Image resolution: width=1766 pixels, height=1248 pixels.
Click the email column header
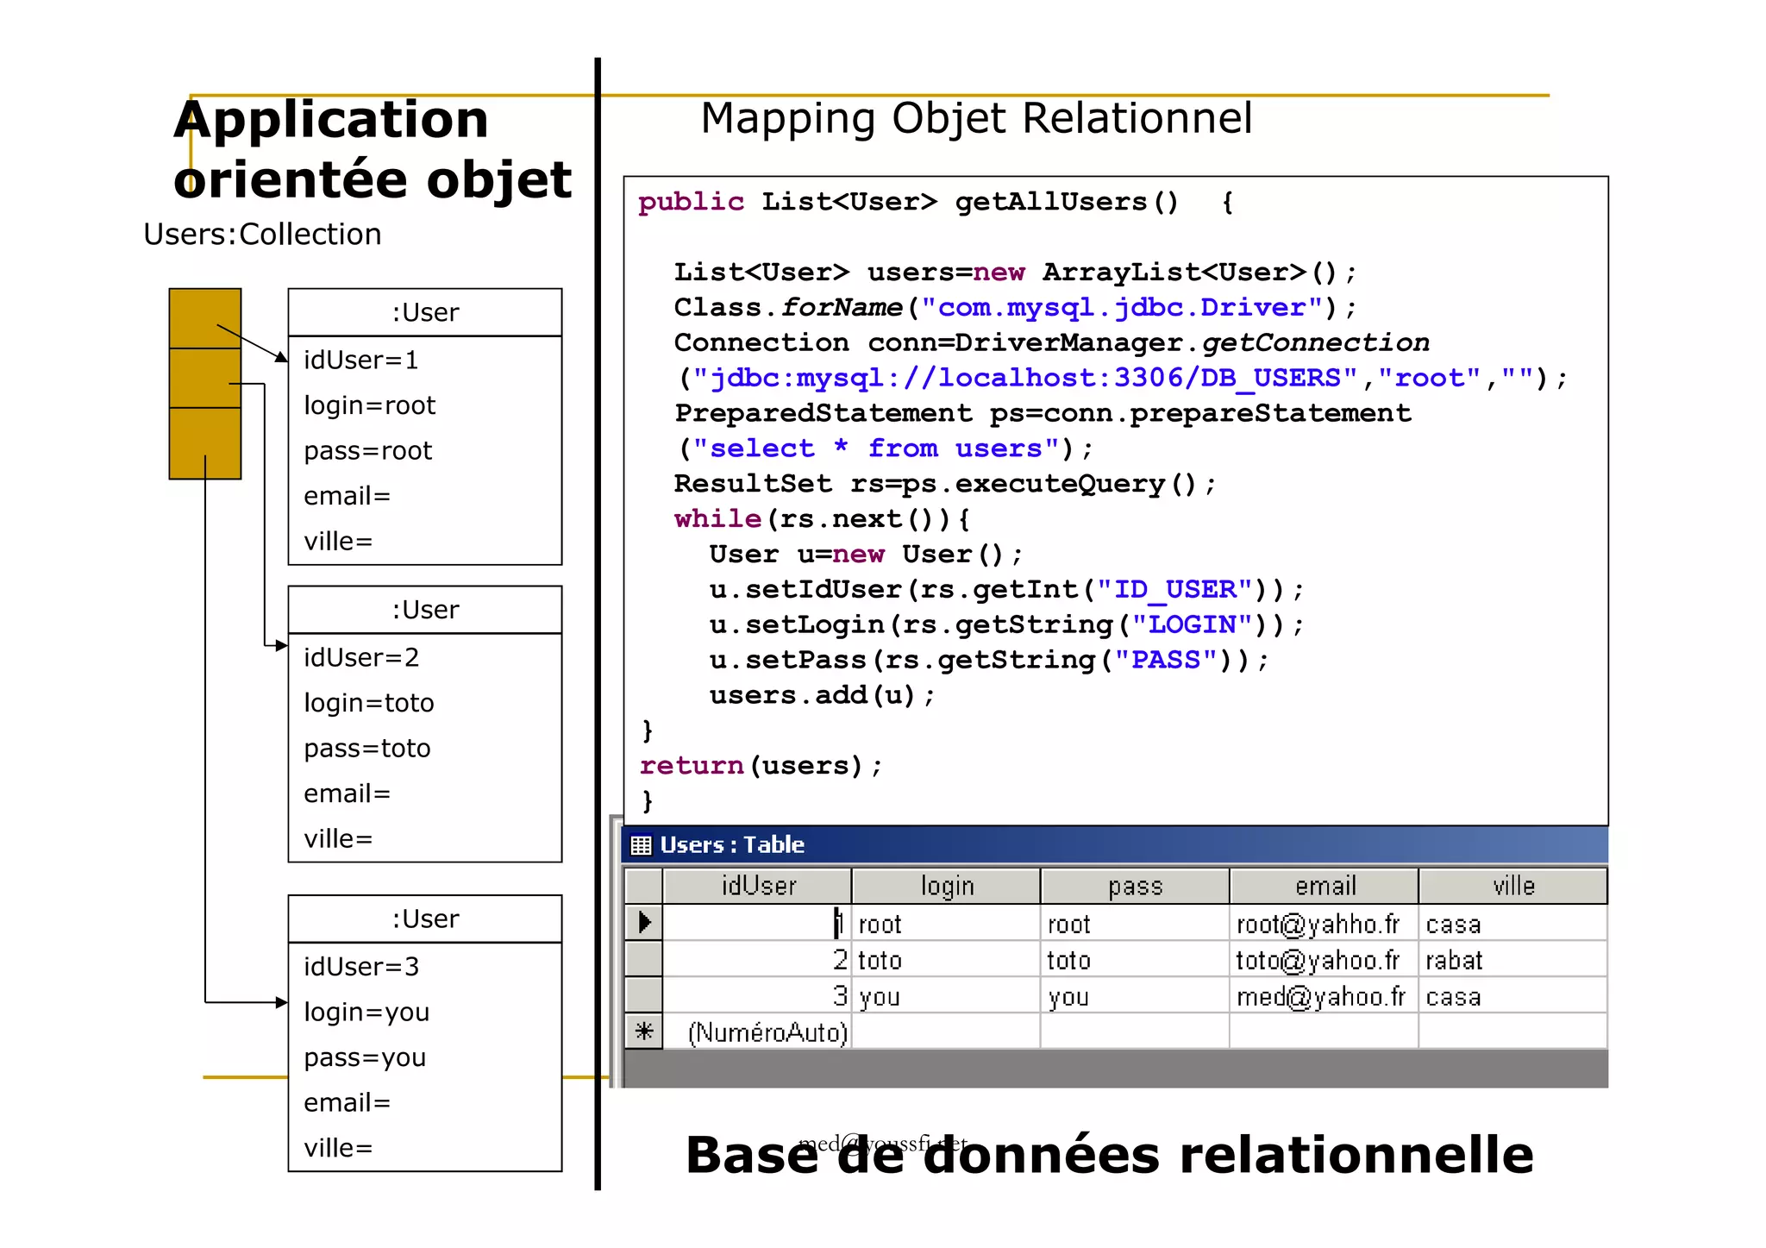click(x=1324, y=886)
